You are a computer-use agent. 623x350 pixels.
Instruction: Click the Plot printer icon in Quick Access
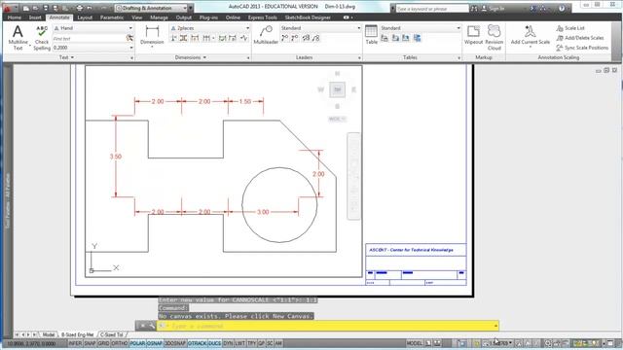pos(79,8)
